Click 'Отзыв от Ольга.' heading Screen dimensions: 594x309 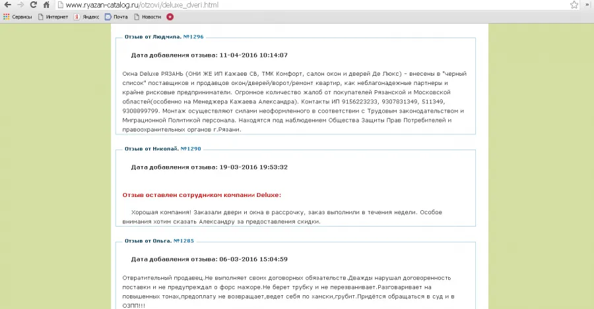click(x=148, y=241)
